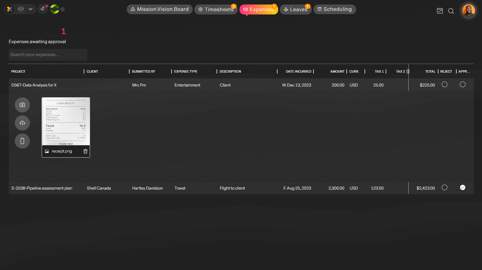Open the small settings gear icon

[63, 9]
